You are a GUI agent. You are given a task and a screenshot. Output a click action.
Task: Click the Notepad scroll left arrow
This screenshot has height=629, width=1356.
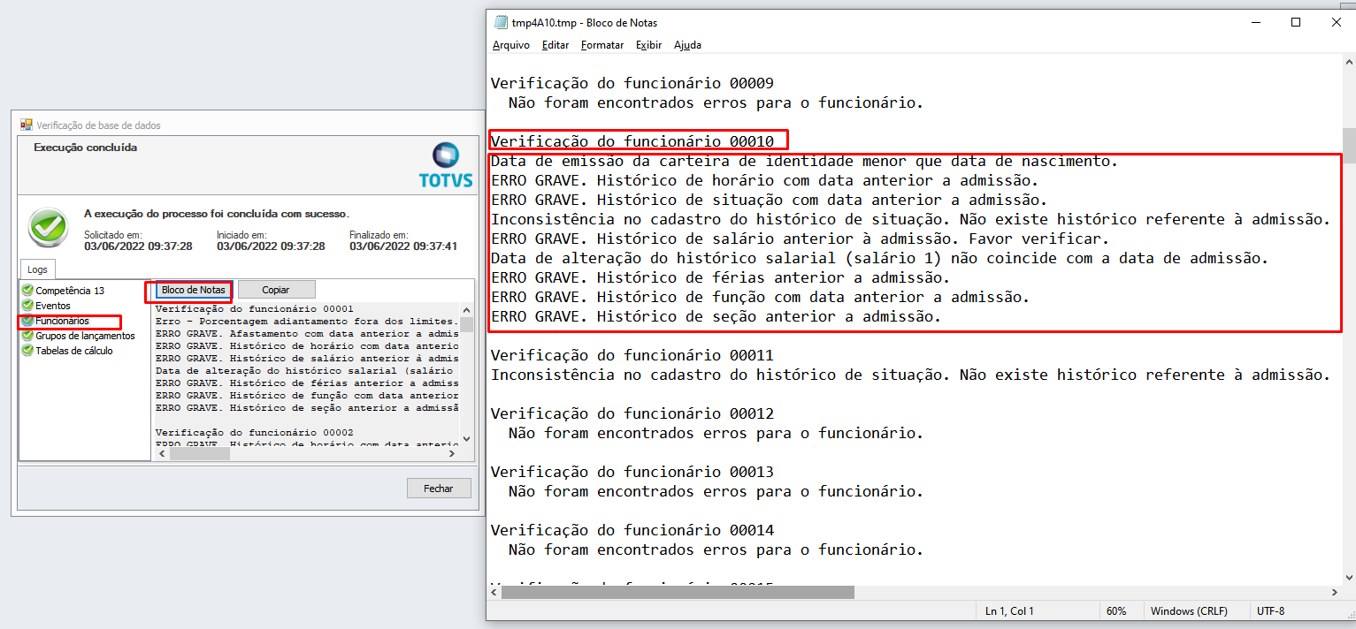coord(494,592)
